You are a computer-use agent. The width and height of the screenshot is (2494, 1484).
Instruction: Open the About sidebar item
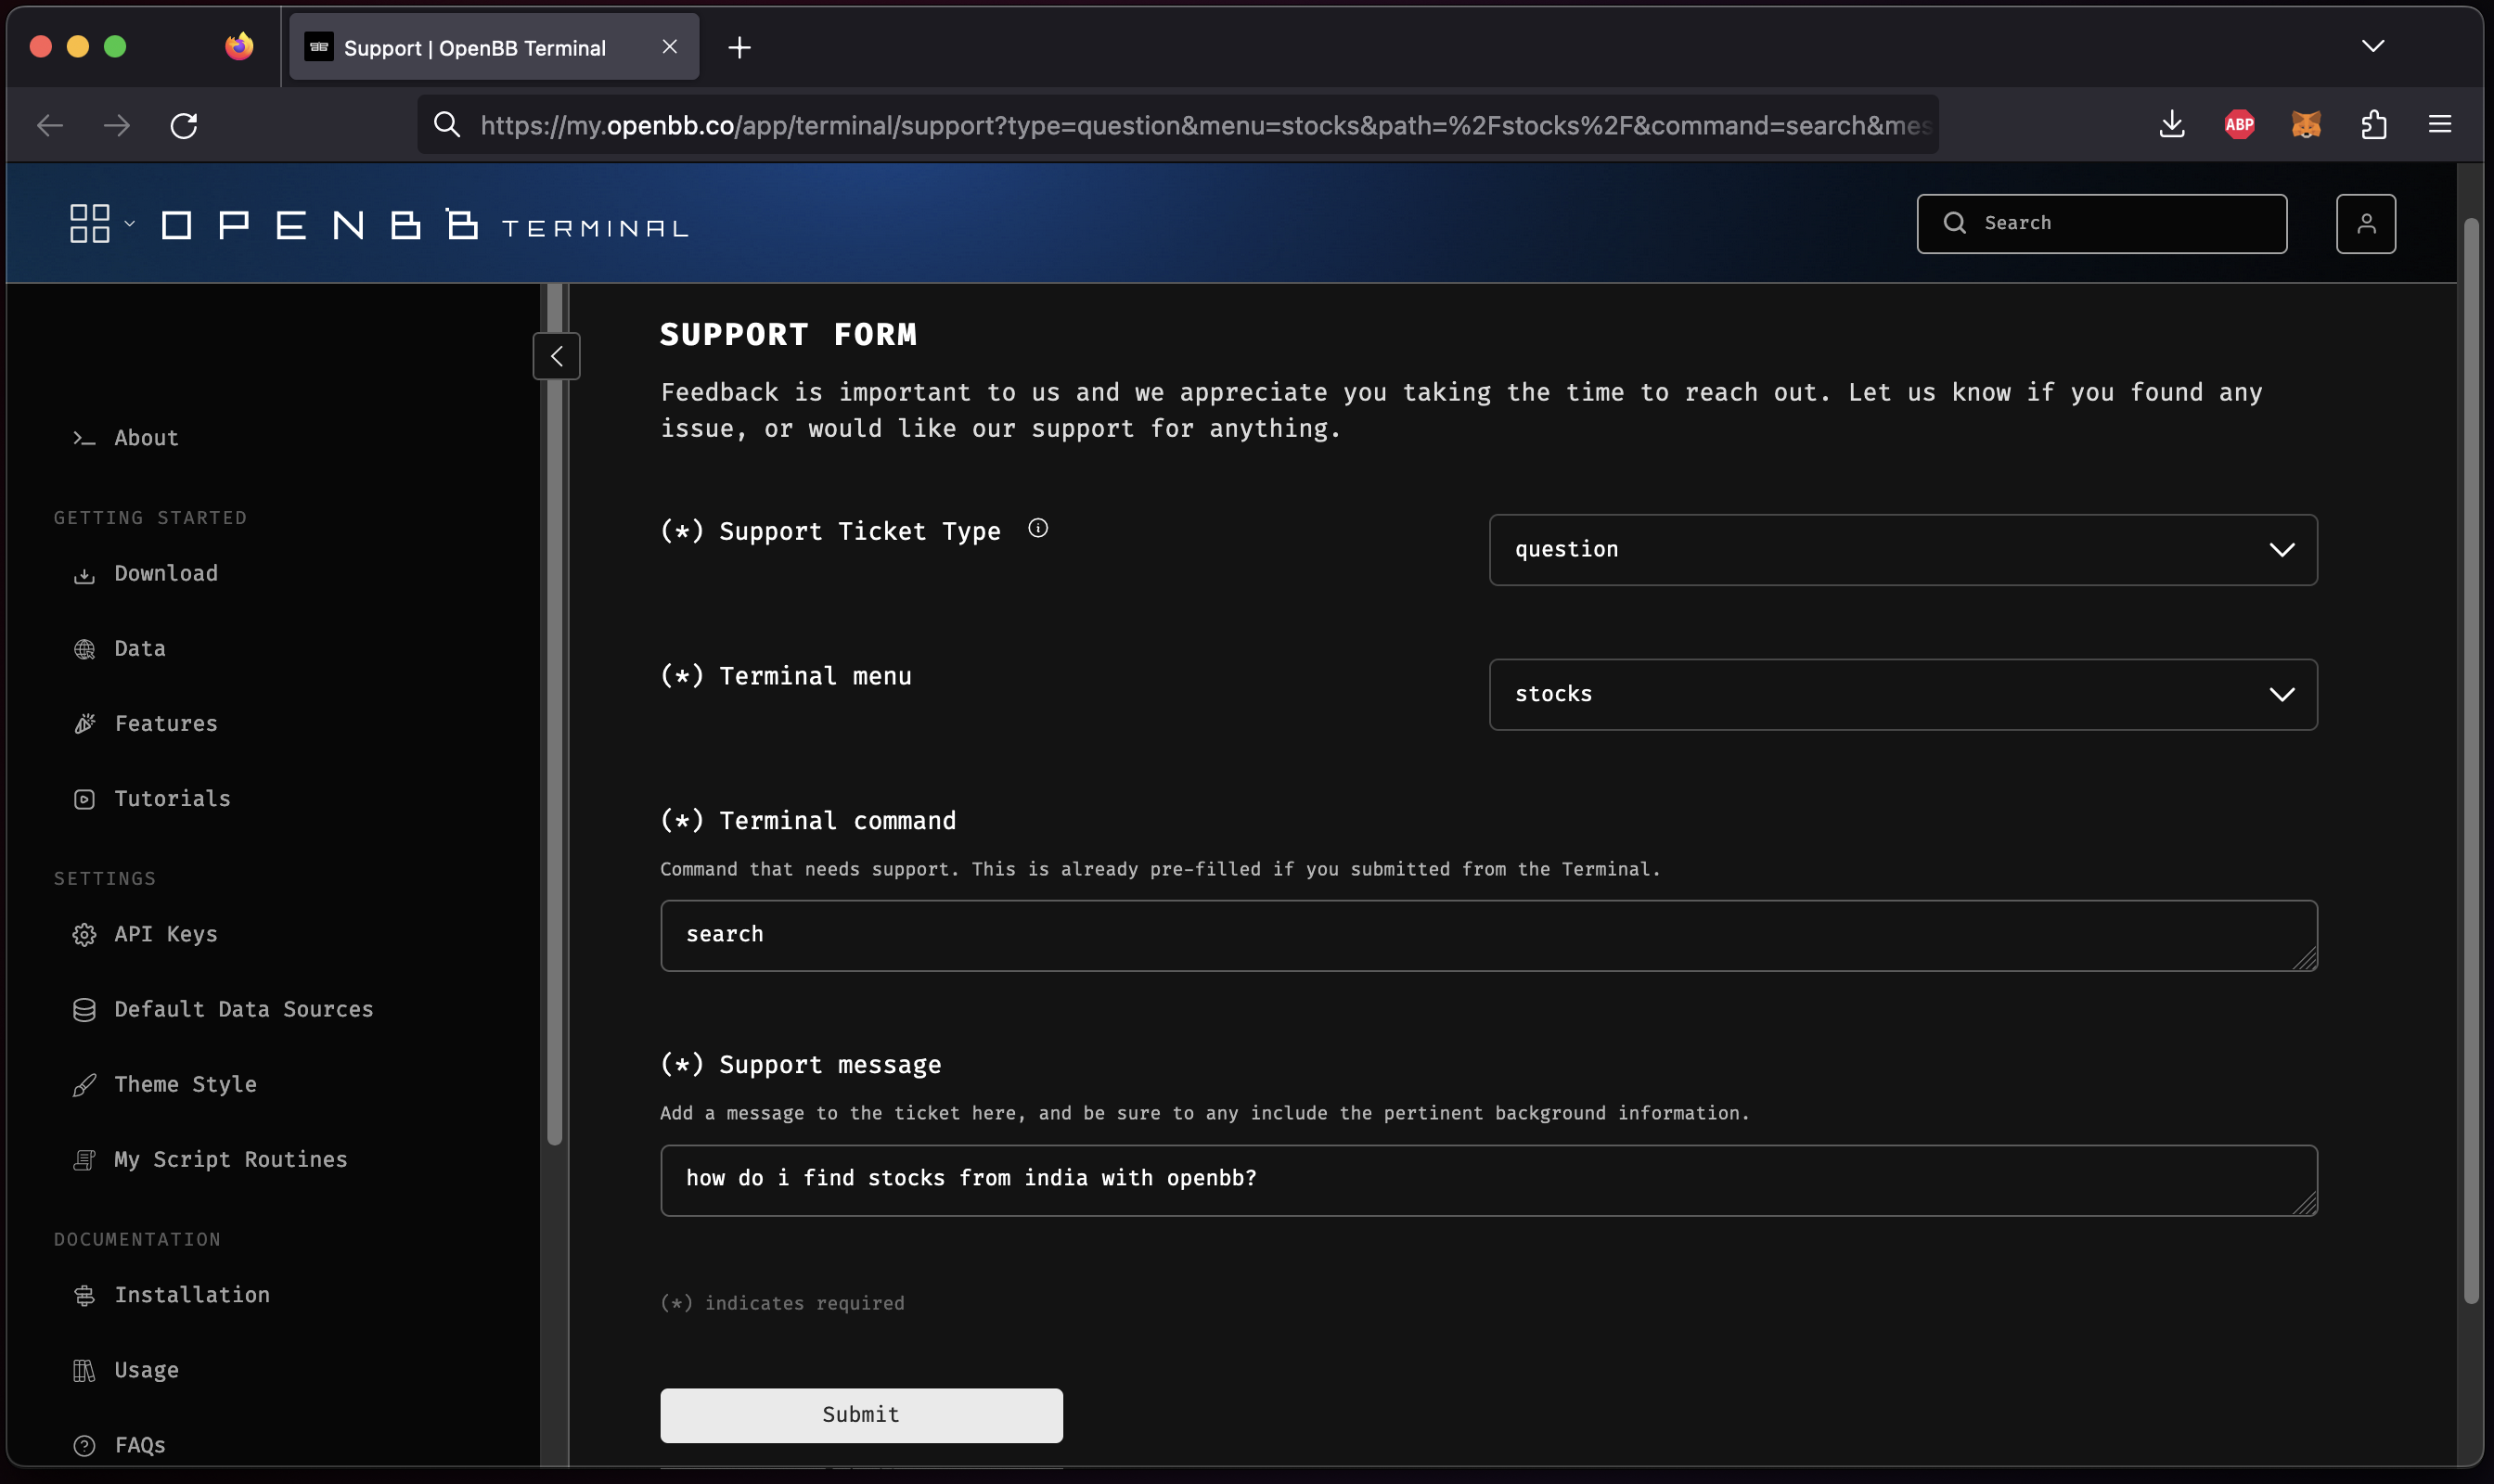pos(146,438)
